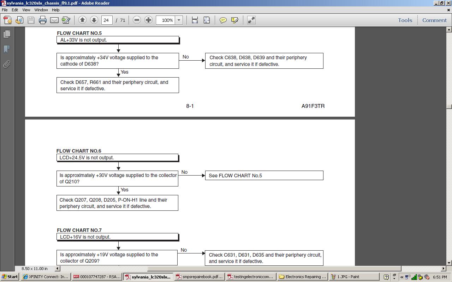Click the fit width scrolling icon
This screenshot has width=452, height=282.
195,20
